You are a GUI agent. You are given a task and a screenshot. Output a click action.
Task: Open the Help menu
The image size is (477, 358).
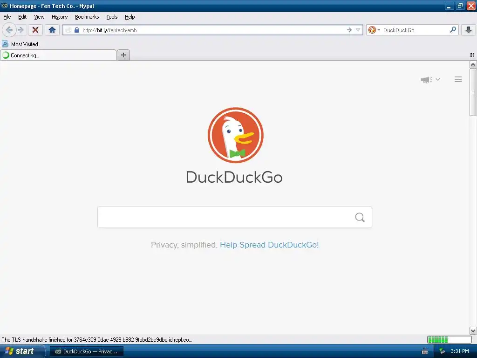(x=130, y=17)
